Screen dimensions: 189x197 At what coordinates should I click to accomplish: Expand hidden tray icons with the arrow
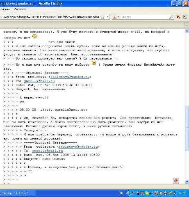(128, 193)
